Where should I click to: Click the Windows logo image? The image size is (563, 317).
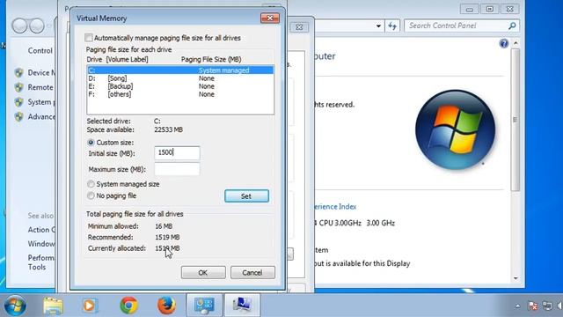455,129
